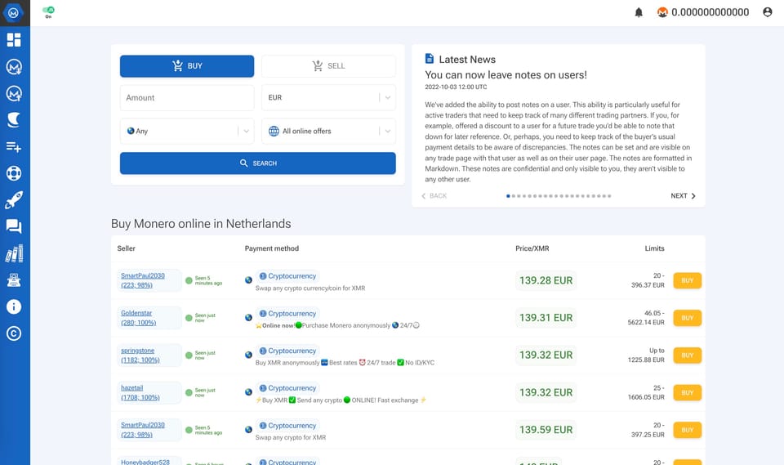Click Cryptocurrency link in springstone row
This screenshot has width=784, height=465.
(x=288, y=351)
